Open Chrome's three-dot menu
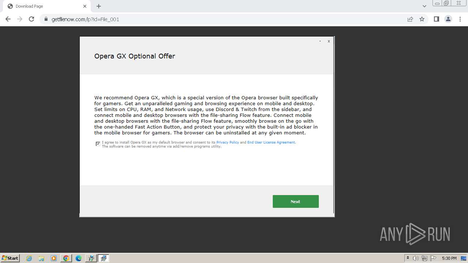 pyautogui.click(x=460, y=19)
